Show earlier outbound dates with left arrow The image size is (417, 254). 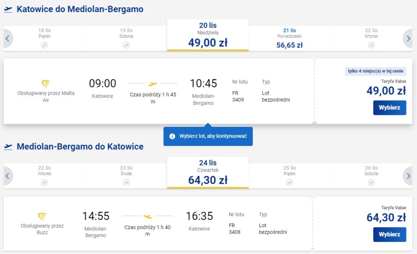pos(8,39)
